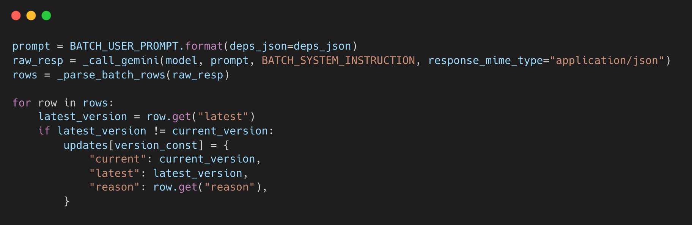Click the if keyword
Screen dimensions: 692x225
[44, 131]
